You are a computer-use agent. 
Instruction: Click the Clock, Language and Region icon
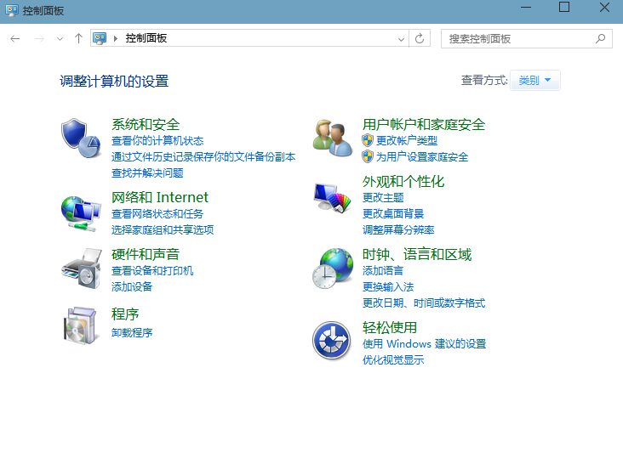point(332,269)
